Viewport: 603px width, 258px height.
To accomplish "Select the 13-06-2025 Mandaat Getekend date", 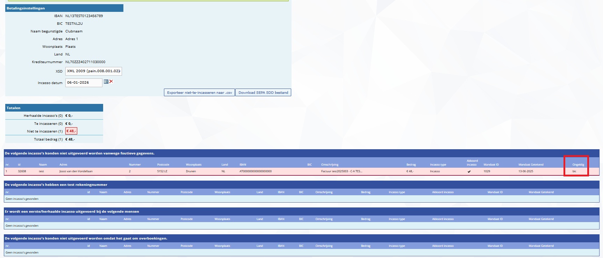I will point(526,172).
